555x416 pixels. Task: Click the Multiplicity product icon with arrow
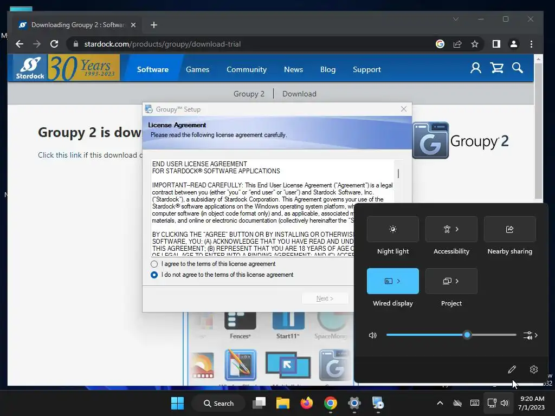click(x=288, y=365)
